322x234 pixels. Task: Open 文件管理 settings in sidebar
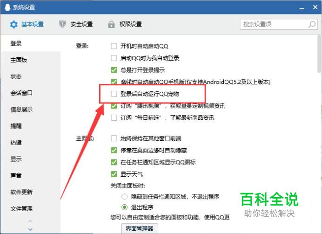[30, 208]
